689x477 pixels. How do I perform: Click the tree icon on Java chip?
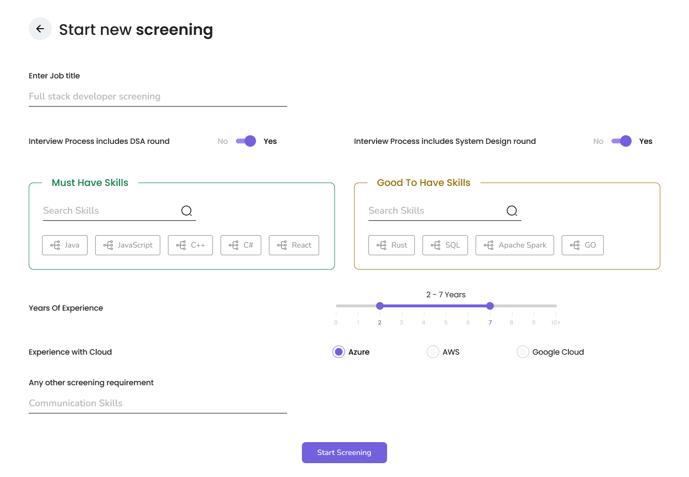[55, 245]
